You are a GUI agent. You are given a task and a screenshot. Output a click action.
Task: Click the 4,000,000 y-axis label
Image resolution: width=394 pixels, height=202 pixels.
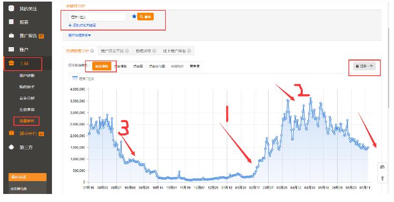(77, 89)
